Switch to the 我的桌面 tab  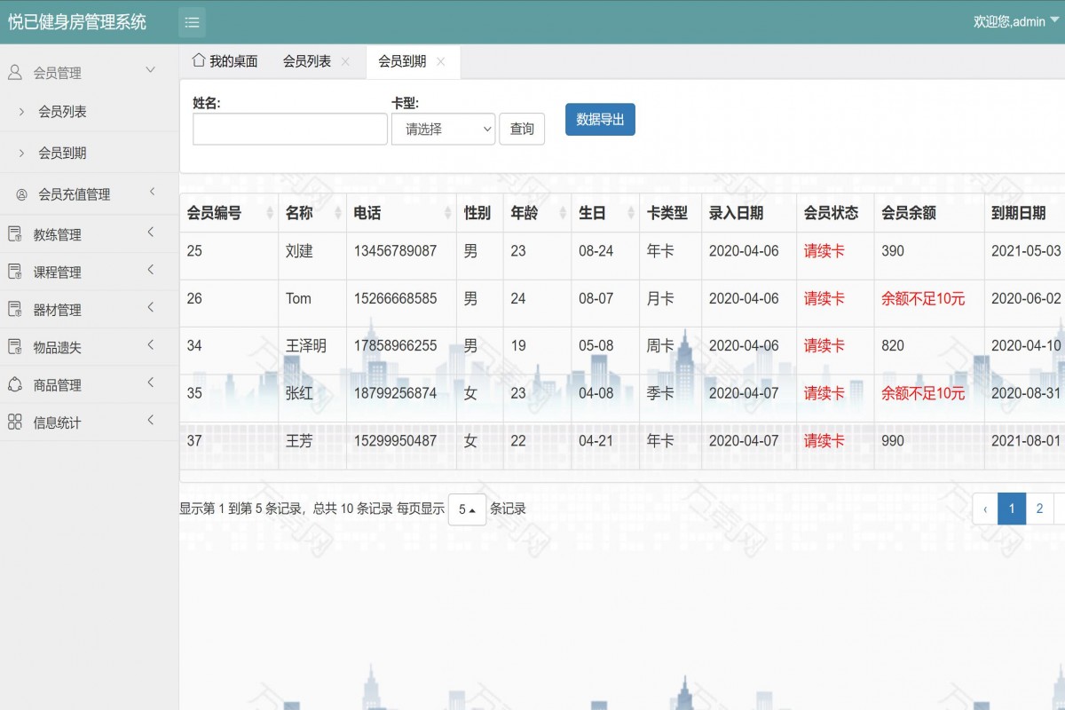(x=233, y=60)
